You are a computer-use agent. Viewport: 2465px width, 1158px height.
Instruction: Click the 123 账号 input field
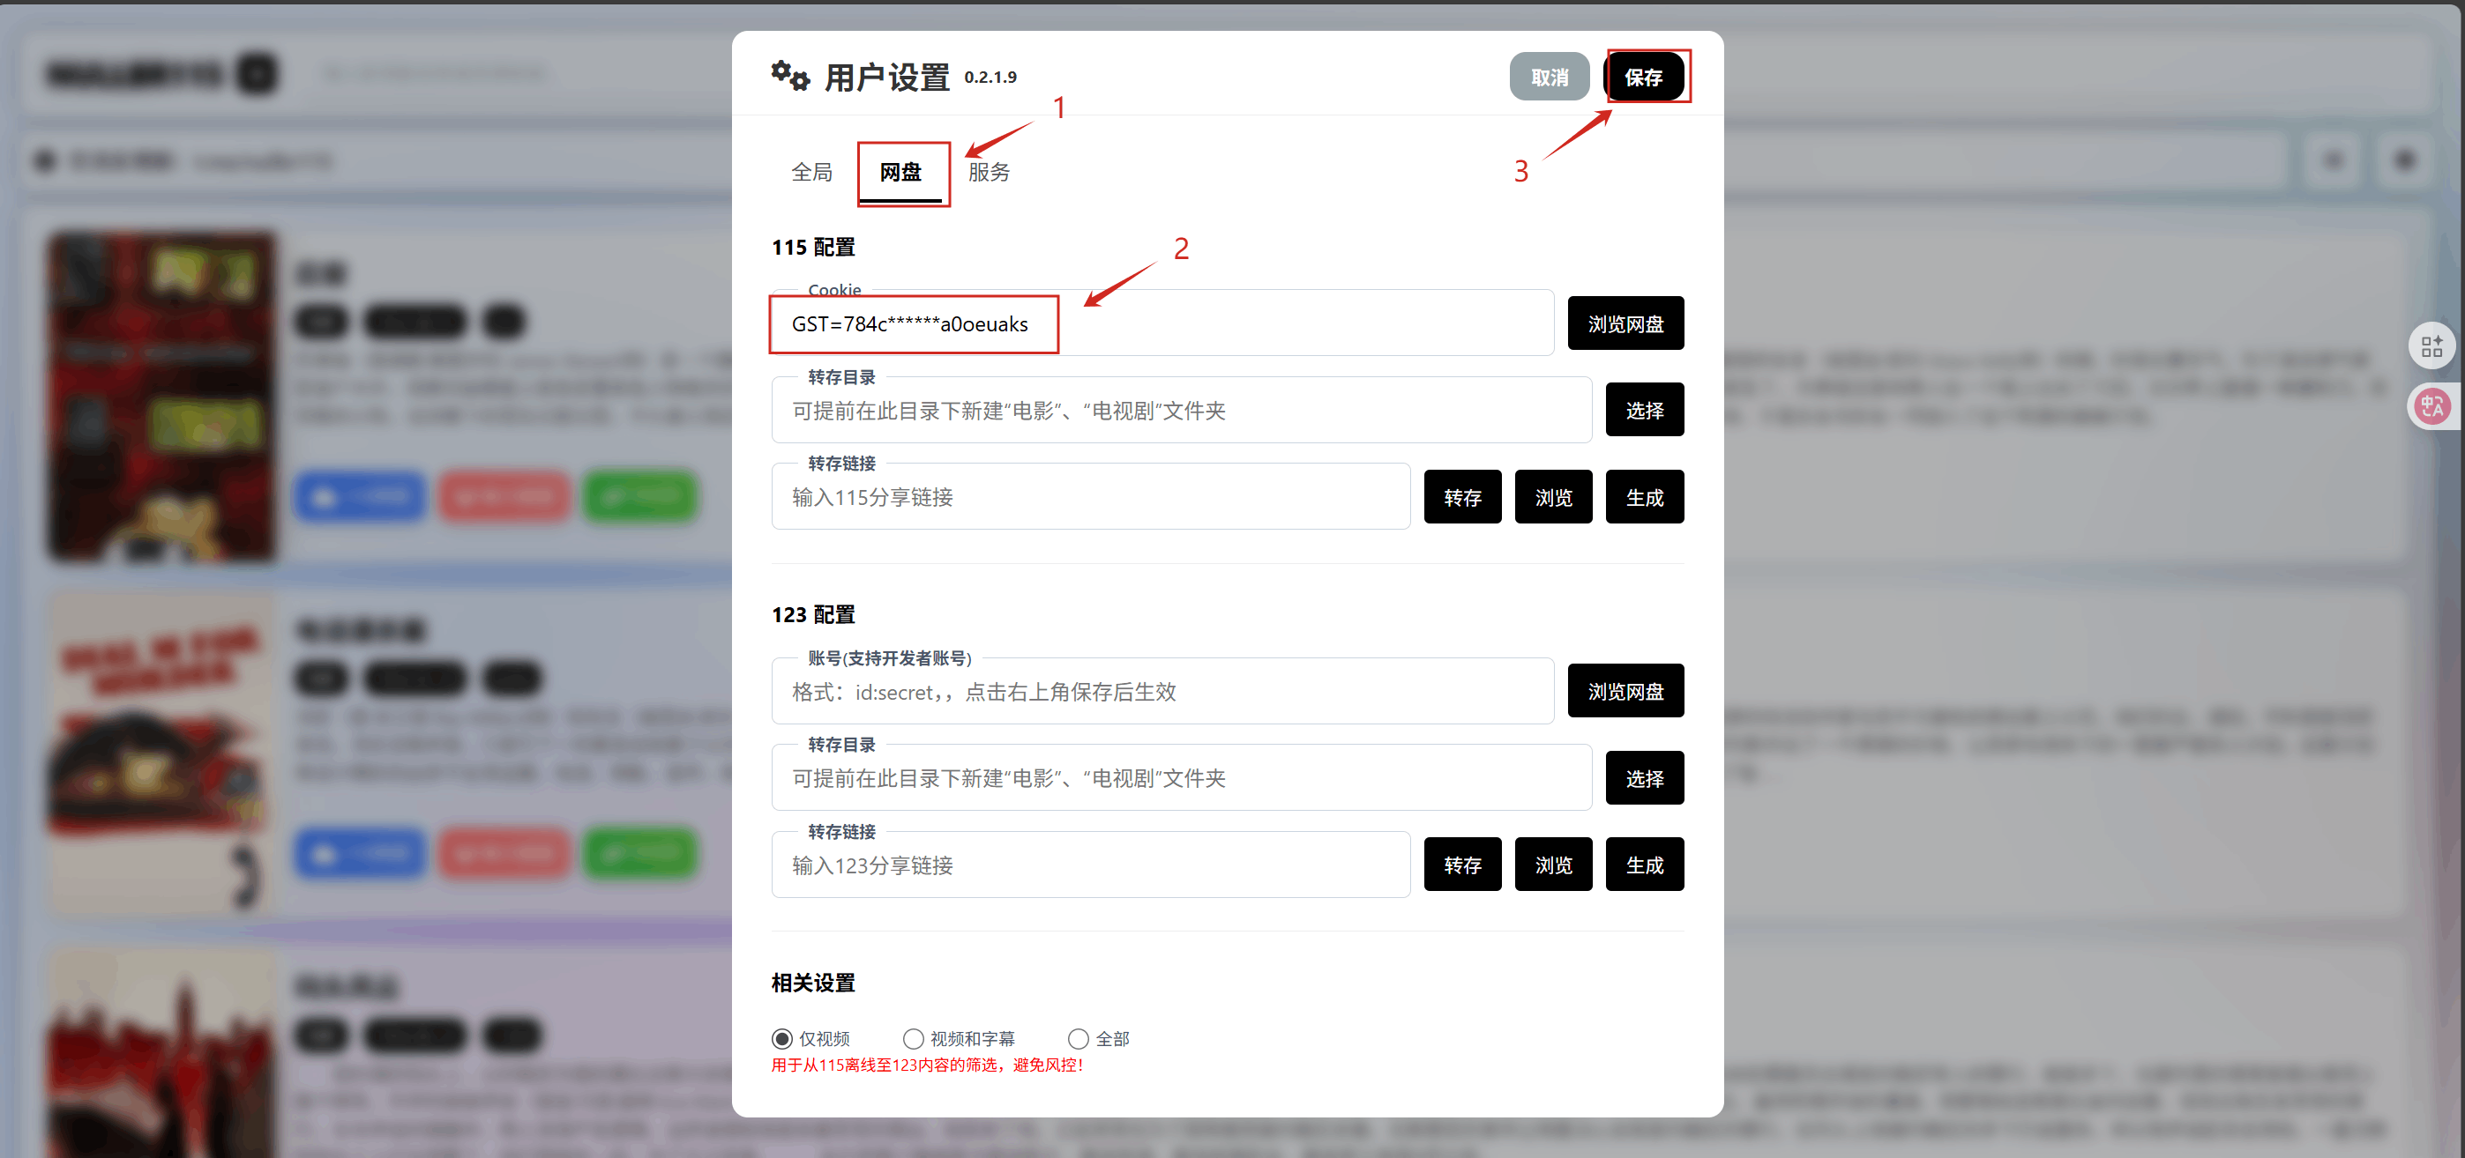coord(1162,691)
